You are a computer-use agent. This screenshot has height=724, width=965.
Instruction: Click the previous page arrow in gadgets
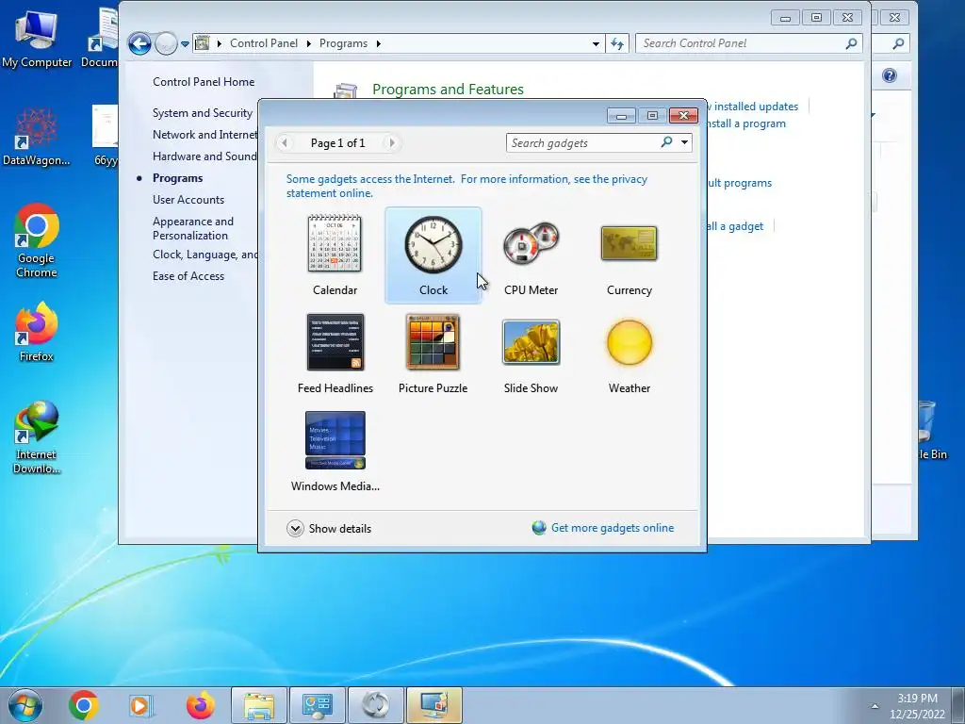[285, 143]
